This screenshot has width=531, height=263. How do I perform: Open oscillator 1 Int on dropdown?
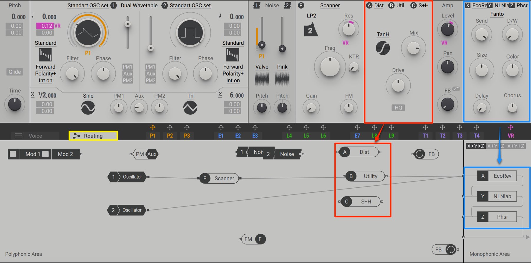(x=46, y=80)
